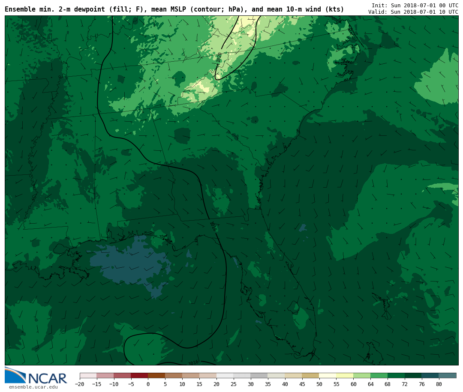The image size is (463, 392).
Task: Pick the brown swatch between 0 and 5
Action: click(x=156, y=376)
